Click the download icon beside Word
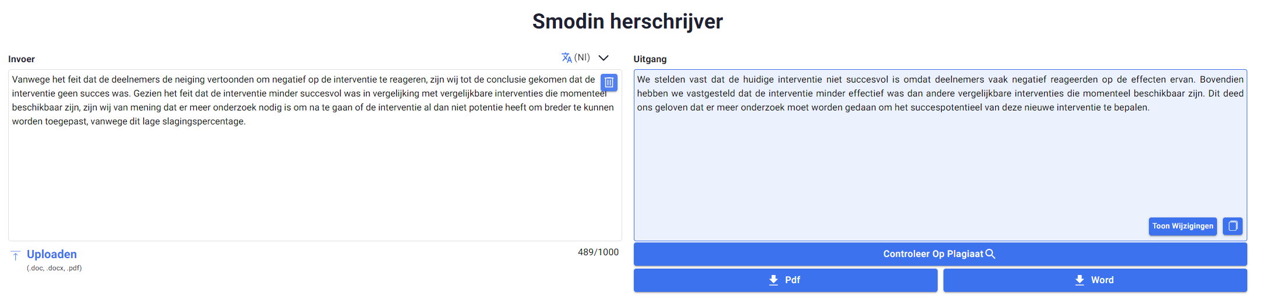This screenshot has height=300, width=1263. tap(1080, 280)
